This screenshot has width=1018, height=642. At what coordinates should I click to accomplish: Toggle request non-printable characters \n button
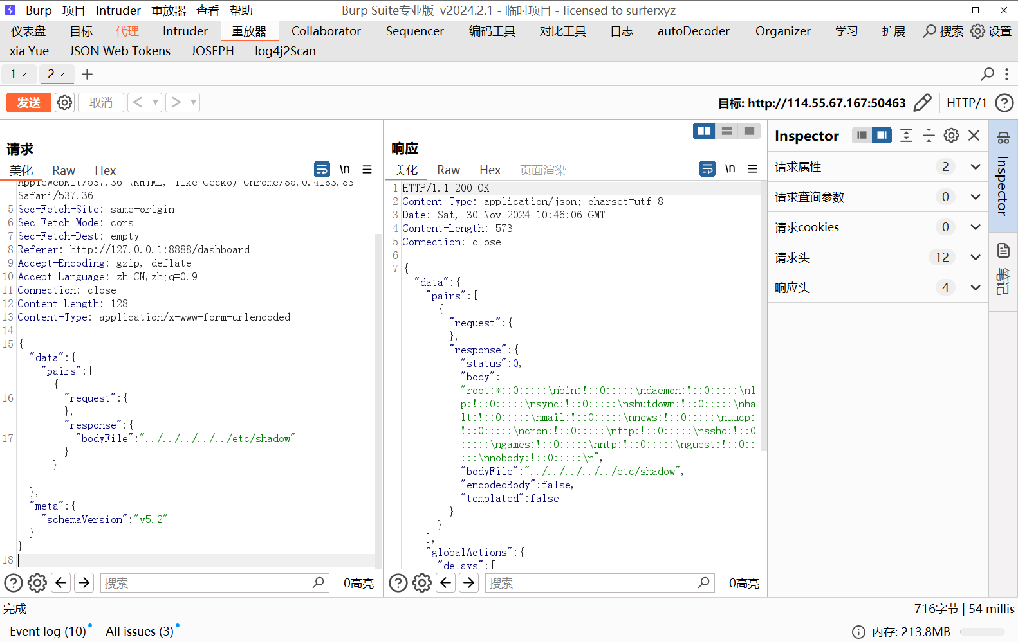tap(345, 169)
